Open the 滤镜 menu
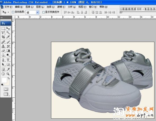The image size is (156, 121). click(x=61, y=7)
